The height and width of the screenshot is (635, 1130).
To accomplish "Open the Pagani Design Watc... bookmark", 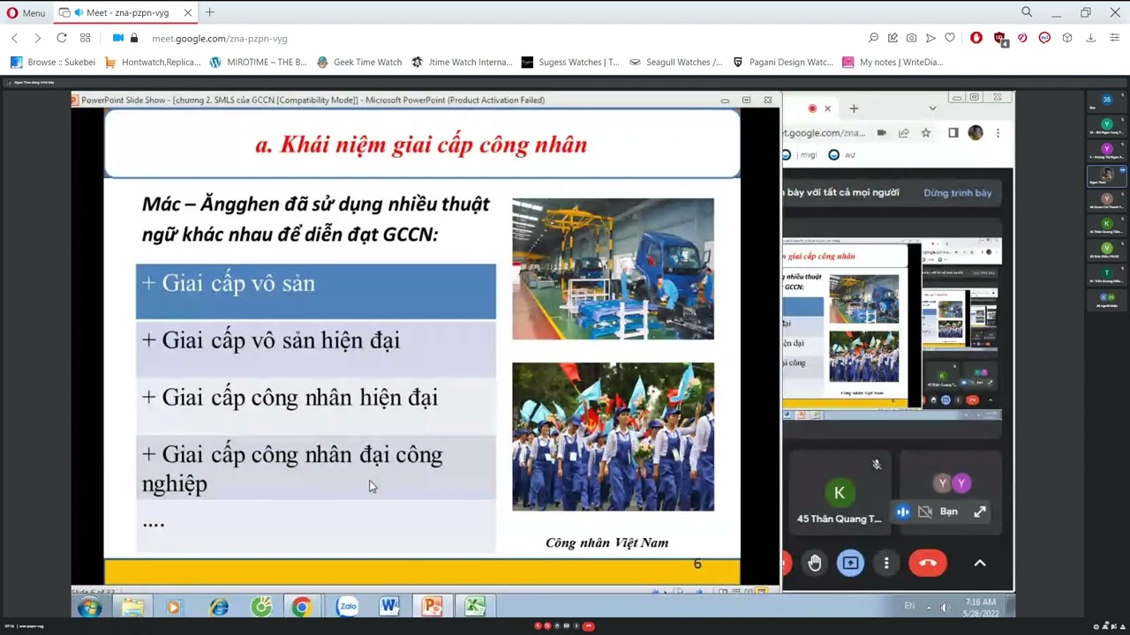I will click(783, 62).
